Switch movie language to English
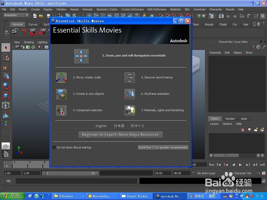Viewport: 267px width, 200px height. (x=101, y=126)
